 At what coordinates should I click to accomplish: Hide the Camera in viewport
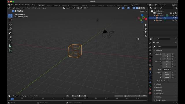point(173,16)
